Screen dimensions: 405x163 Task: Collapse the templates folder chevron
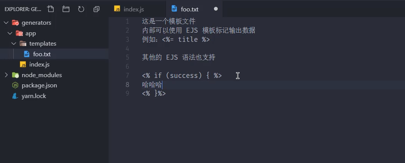pyautogui.click(x=14, y=44)
